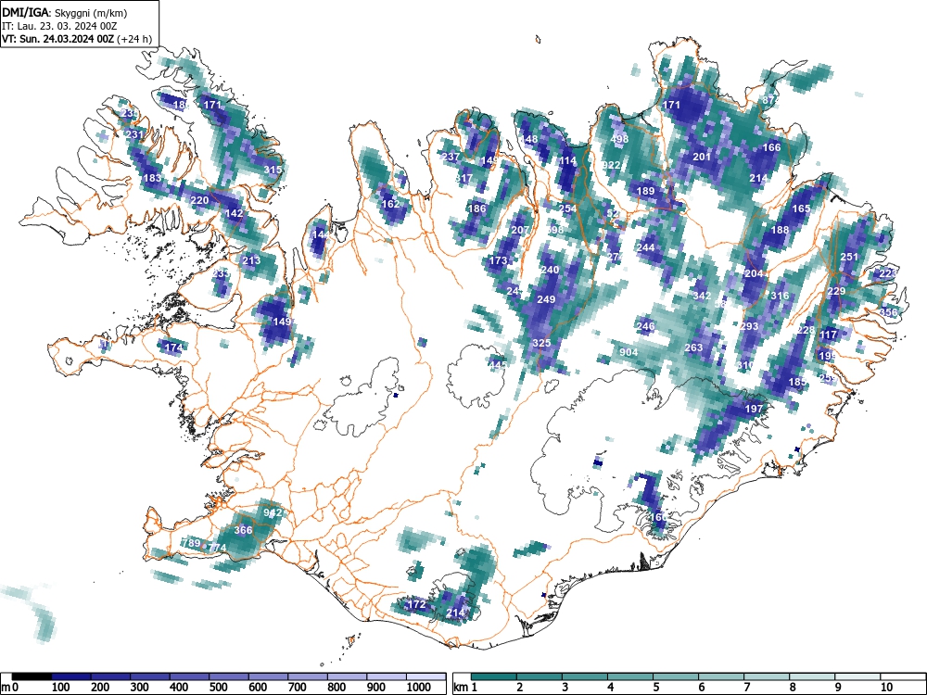
Task: Select the '188' value label
Action: (x=780, y=230)
